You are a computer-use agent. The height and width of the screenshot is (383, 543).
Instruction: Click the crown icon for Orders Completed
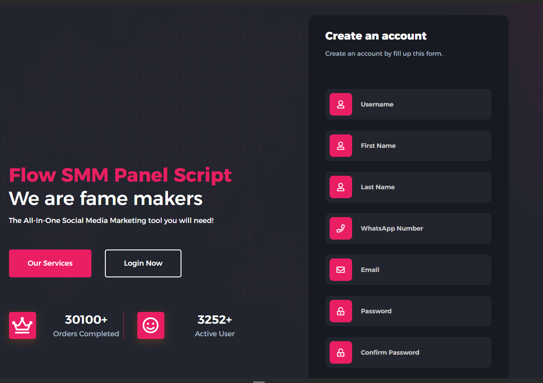(x=23, y=325)
